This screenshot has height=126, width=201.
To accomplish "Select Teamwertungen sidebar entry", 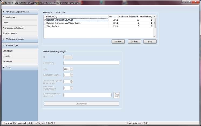I will point(19,33).
